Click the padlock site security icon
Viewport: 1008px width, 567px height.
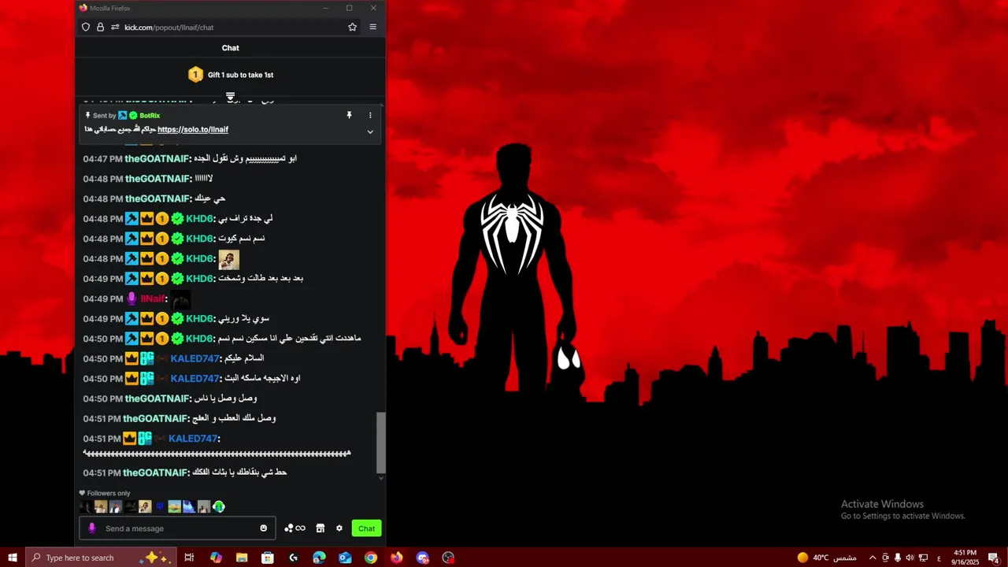coord(100,27)
